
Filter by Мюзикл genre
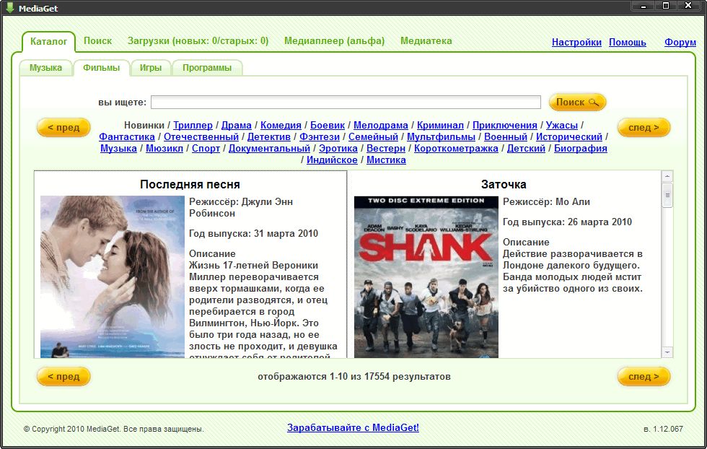click(x=164, y=149)
